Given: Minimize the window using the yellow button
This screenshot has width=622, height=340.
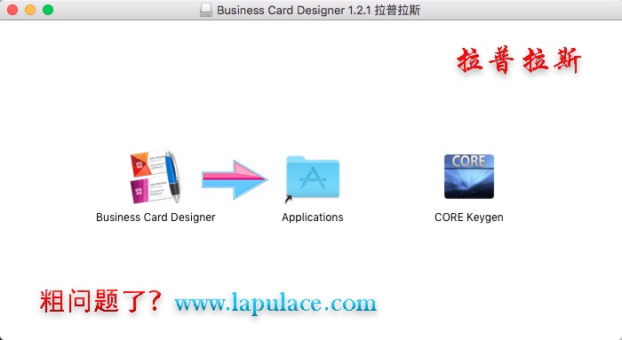Looking at the screenshot, I should pos(30,10).
